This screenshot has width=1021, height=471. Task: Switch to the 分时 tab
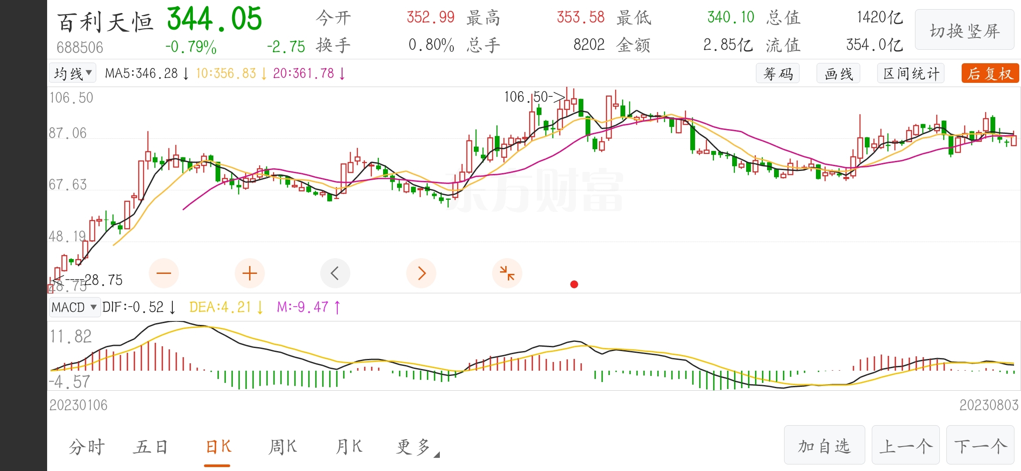87,447
